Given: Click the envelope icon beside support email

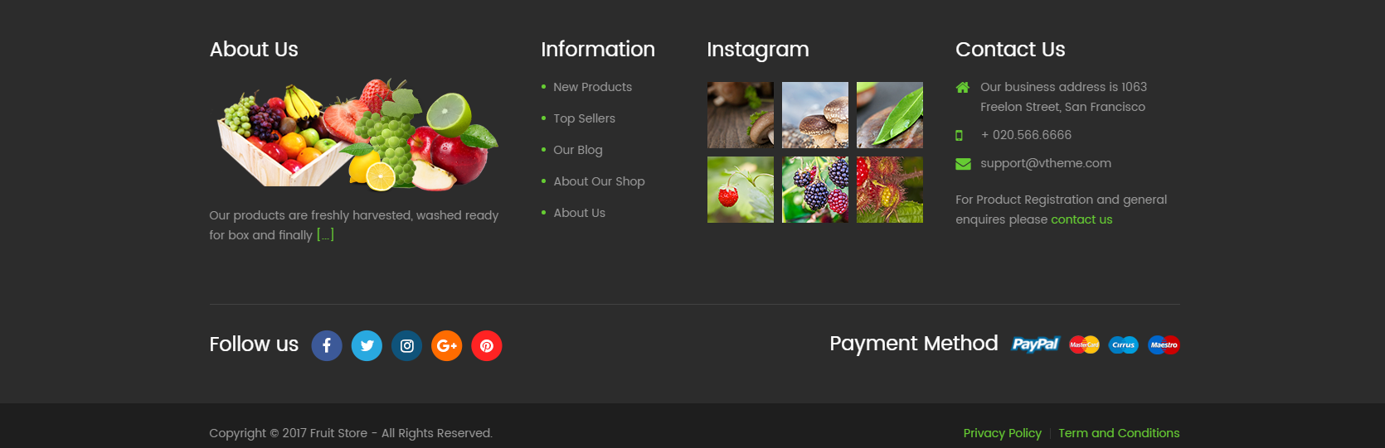Looking at the screenshot, I should pos(963,164).
